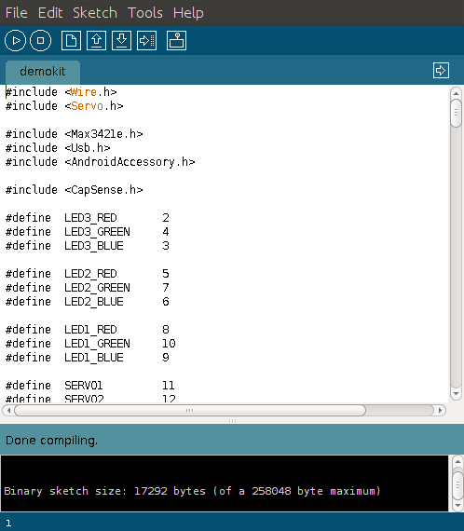Click the SERVO1 define line

(x=90, y=386)
